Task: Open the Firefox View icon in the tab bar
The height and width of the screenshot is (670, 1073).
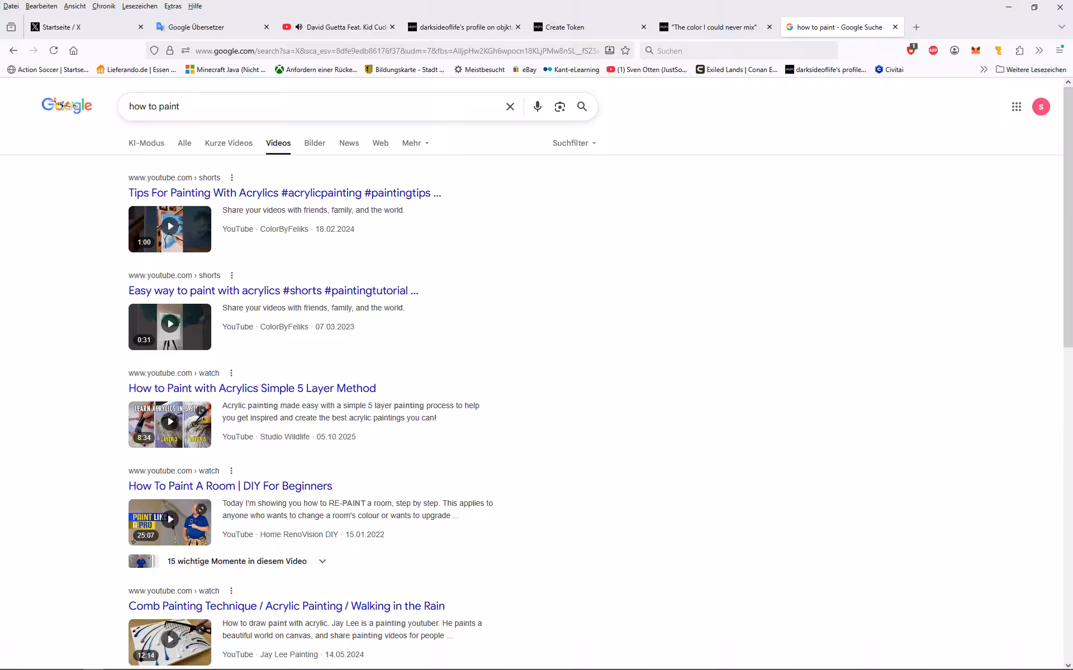Action: [11, 27]
